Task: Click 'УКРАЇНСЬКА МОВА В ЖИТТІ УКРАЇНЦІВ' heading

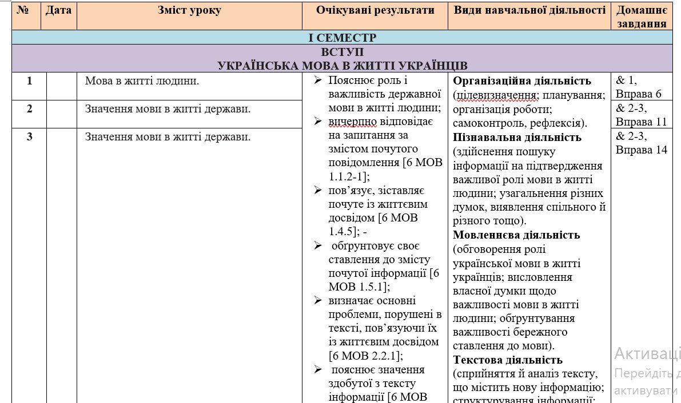Action: pyautogui.click(x=343, y=66)
